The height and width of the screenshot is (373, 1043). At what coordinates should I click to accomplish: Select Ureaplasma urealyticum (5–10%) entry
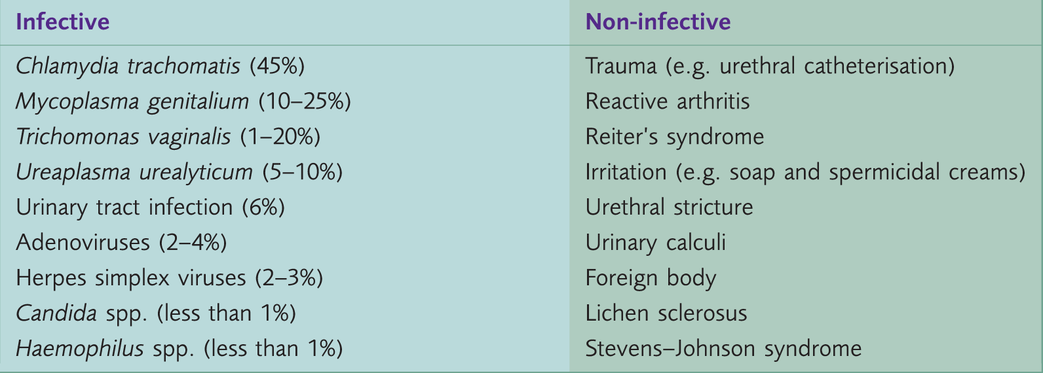pos(180,172)
